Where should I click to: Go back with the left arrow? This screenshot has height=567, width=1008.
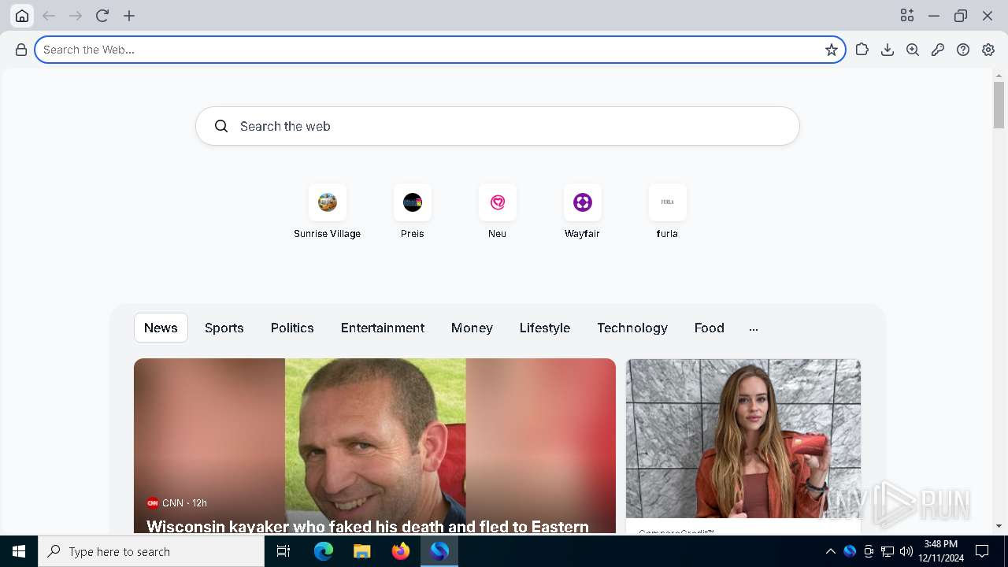(49, 16)
